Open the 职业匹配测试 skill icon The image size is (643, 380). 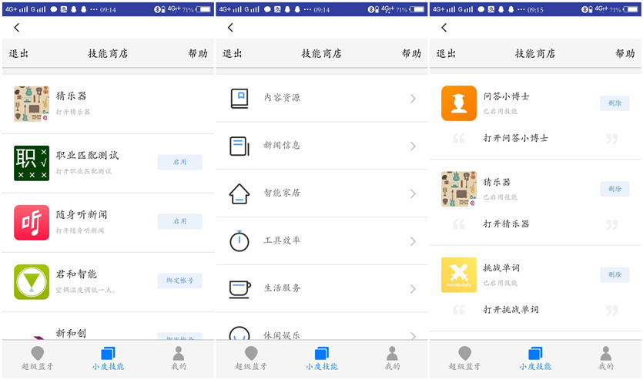point(32,163)
